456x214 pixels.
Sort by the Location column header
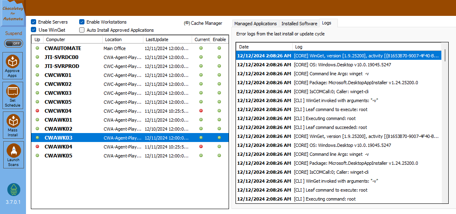(123, 39)
